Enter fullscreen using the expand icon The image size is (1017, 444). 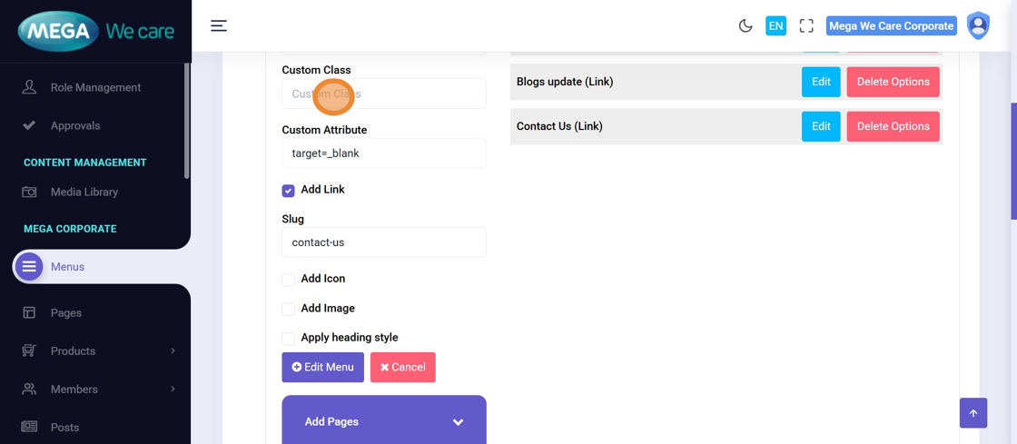pos(806,26)
